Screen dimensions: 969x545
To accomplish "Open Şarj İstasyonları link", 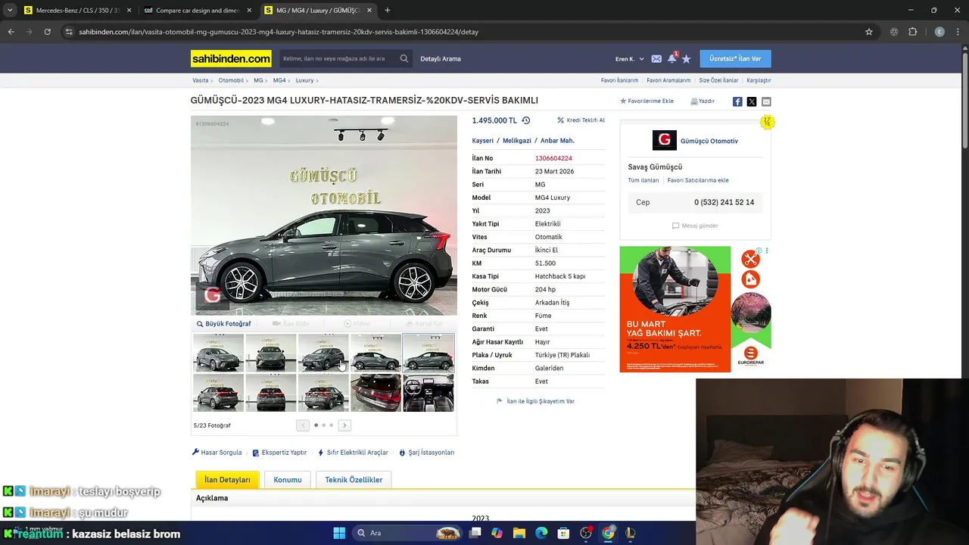I will point(427,453).
